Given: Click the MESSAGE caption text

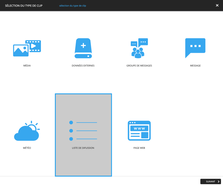Looking at the screenshot, I should 195,66.
